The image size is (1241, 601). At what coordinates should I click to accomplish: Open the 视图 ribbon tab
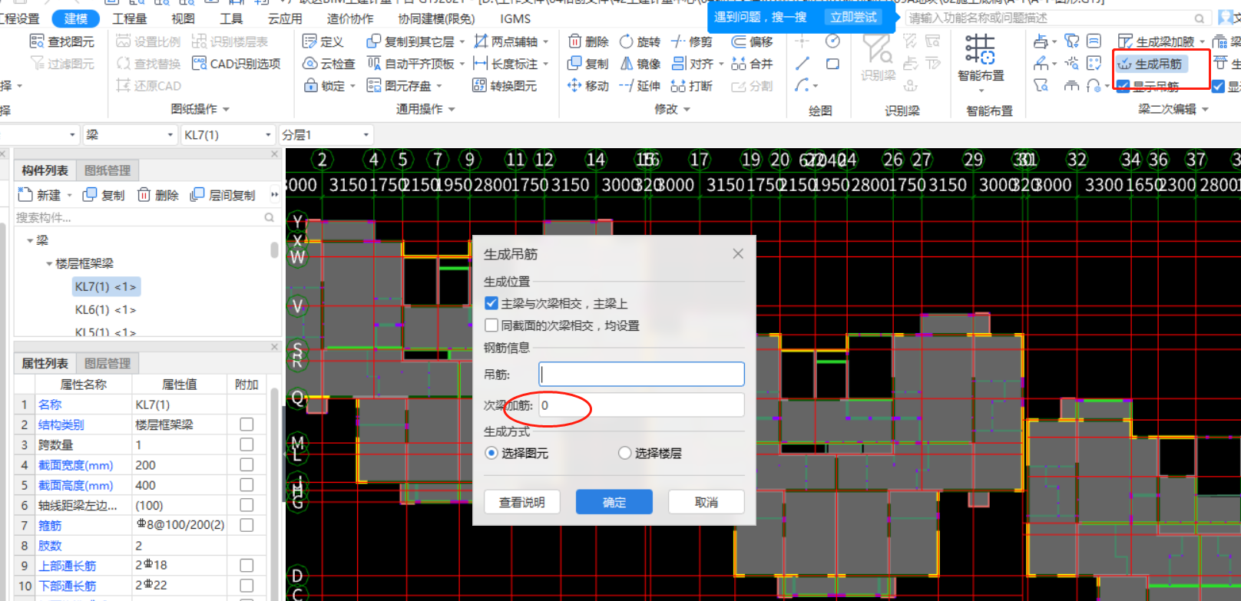[183, 18]
